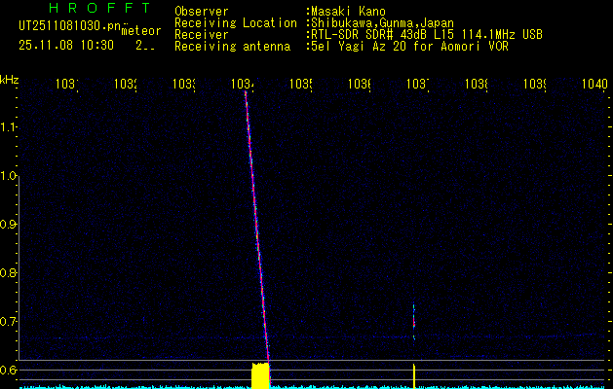
Task: Click the 25.11.08 10:30 timestamp
Action: tap(66, 45)
